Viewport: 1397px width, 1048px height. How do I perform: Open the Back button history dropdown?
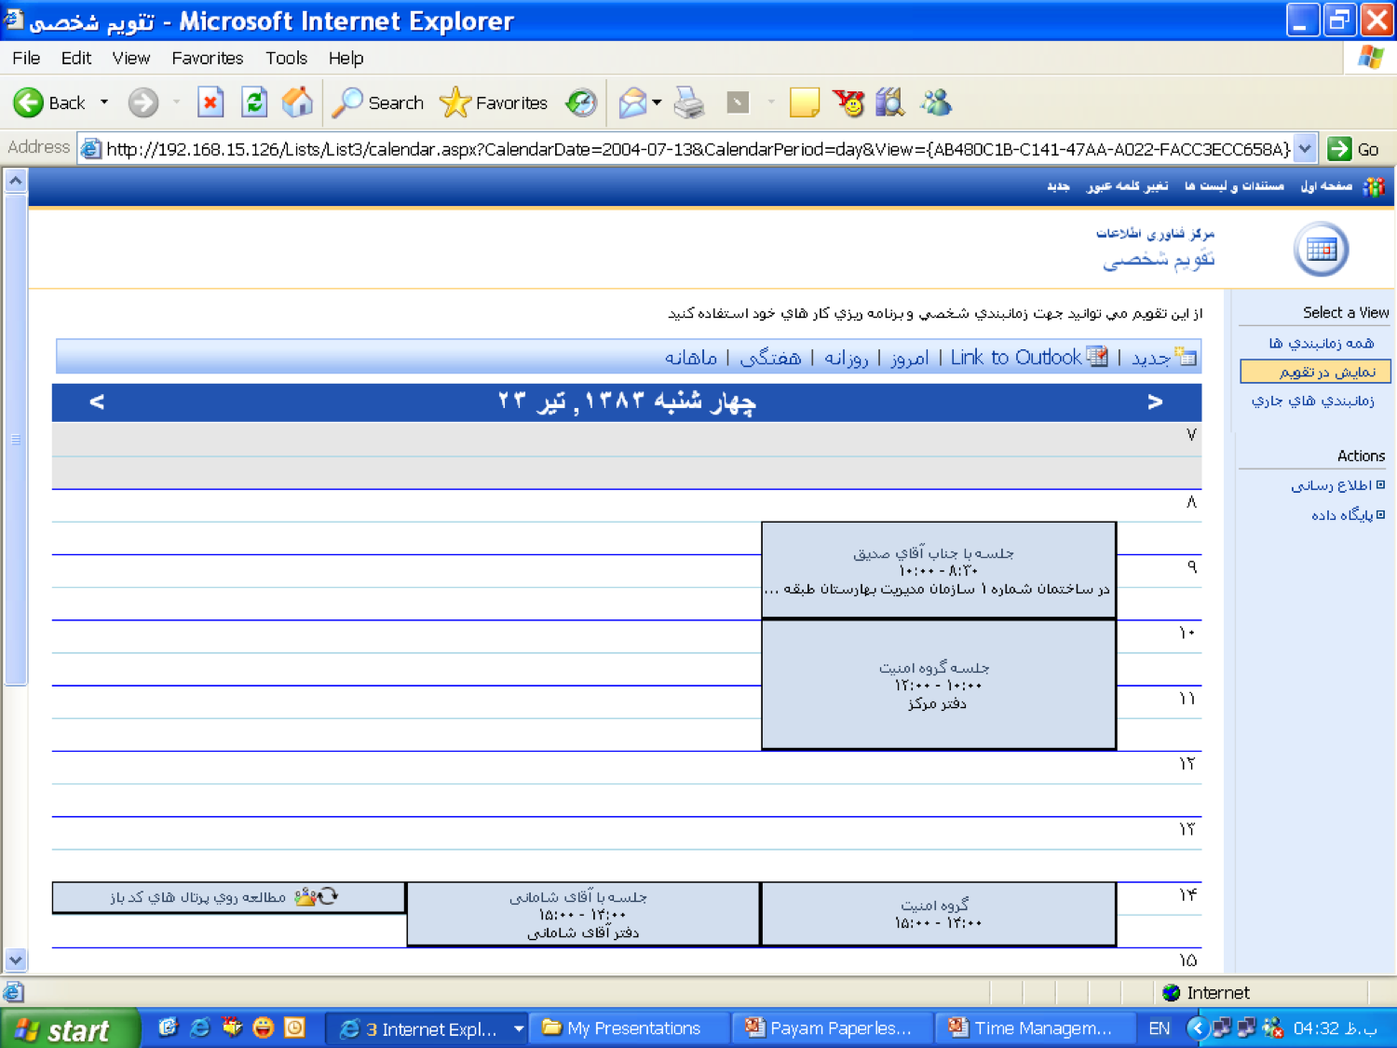click(104, 102)
